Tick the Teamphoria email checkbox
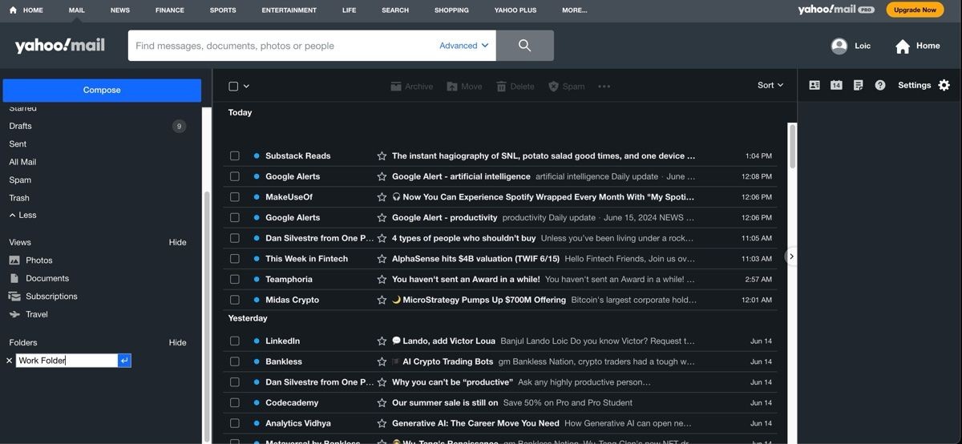 tap(235, 280)
